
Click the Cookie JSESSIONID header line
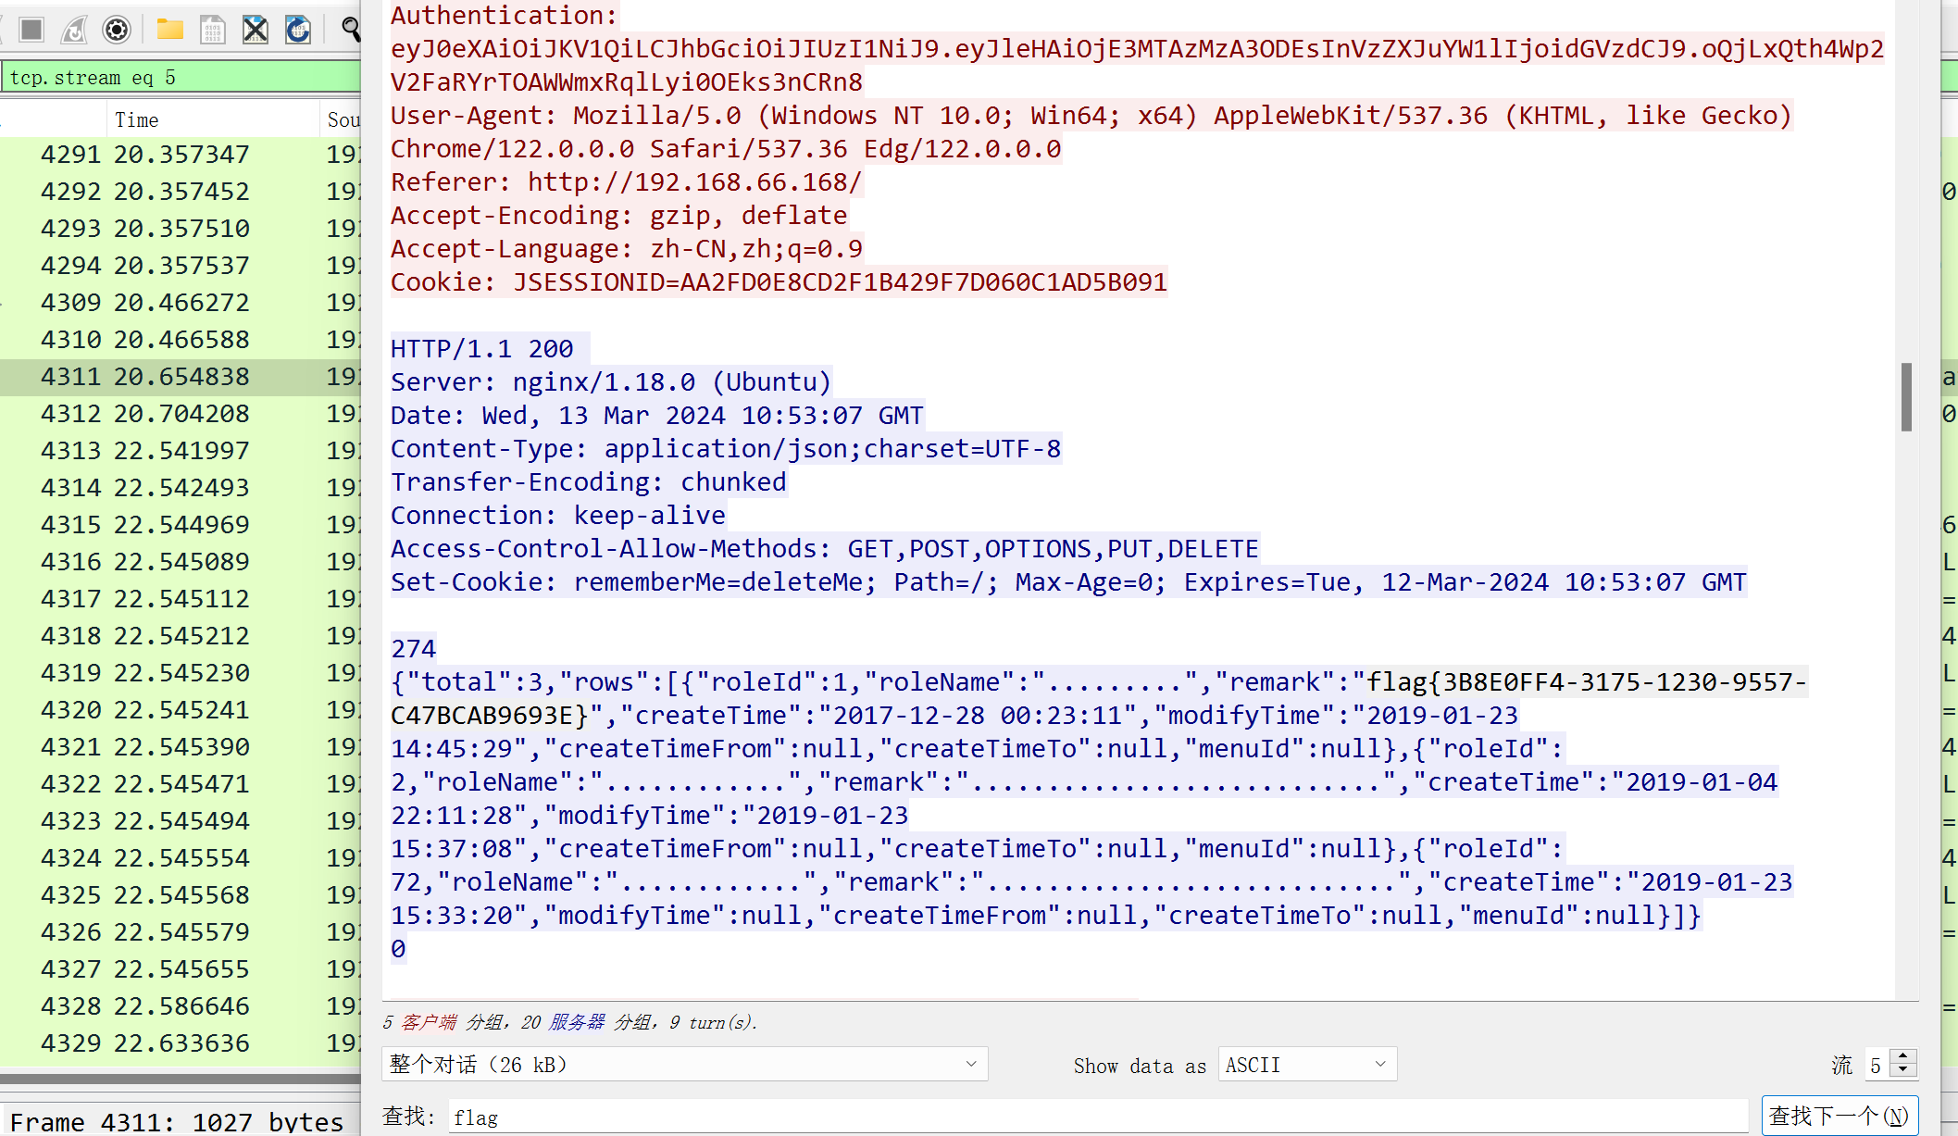click(x=779, y=282)
